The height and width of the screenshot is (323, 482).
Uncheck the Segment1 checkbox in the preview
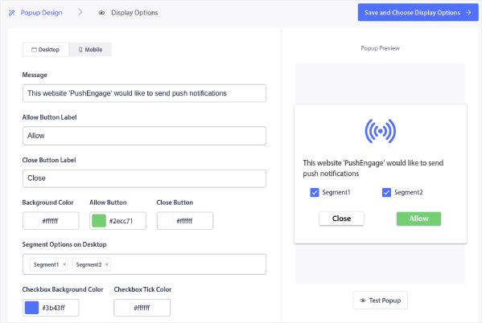pos(315,193)
